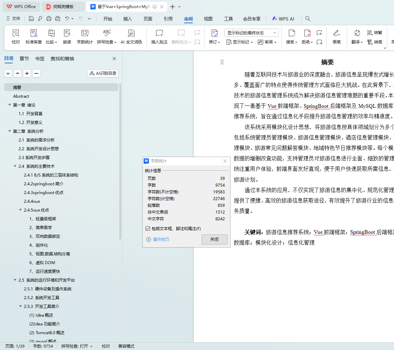Click the 接受 accept changes icon
394x350 pixels.
coord(292,33)
